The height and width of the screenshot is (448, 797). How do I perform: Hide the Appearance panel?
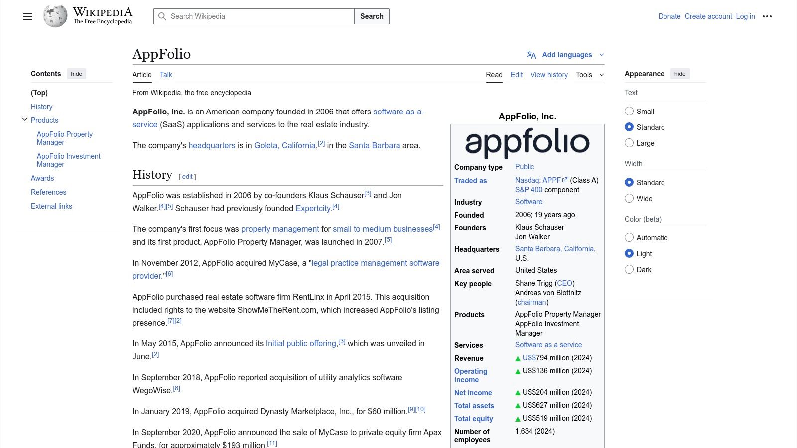coord(680,74)
